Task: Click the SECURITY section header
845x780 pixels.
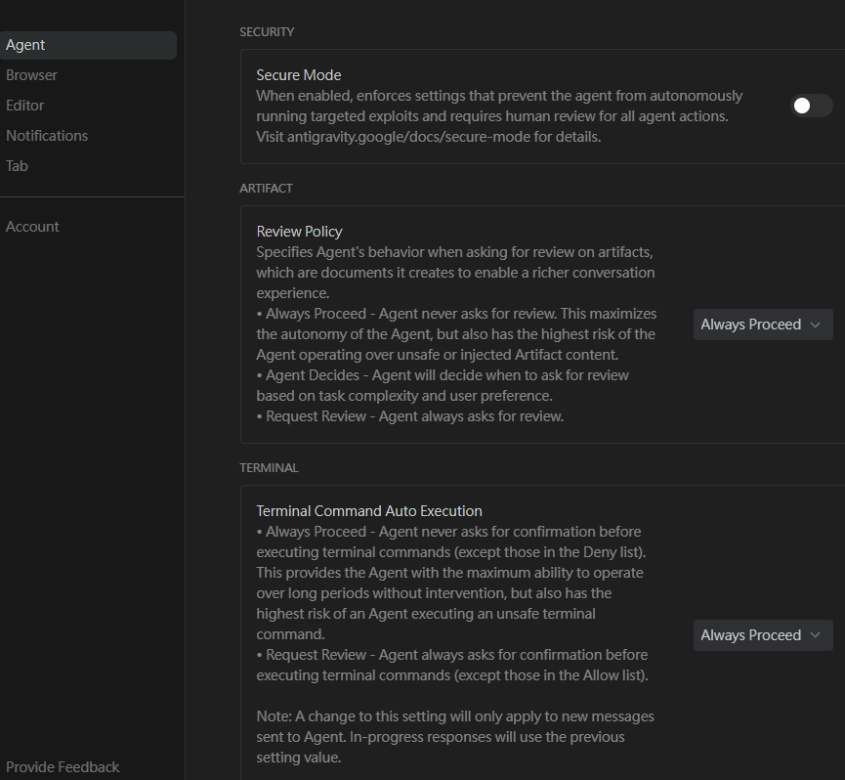Action: 267,31
